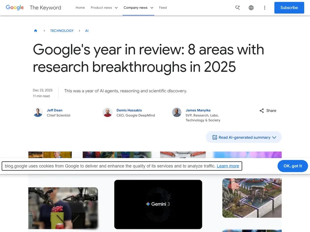The height and width of the screenshot is (232, 310).
Task: Open the TECHNOLOGY breadcrumb link
Action: click(x=62, y=31)
